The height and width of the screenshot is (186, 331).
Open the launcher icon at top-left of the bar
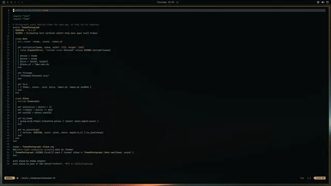click(x=4, y=2)
